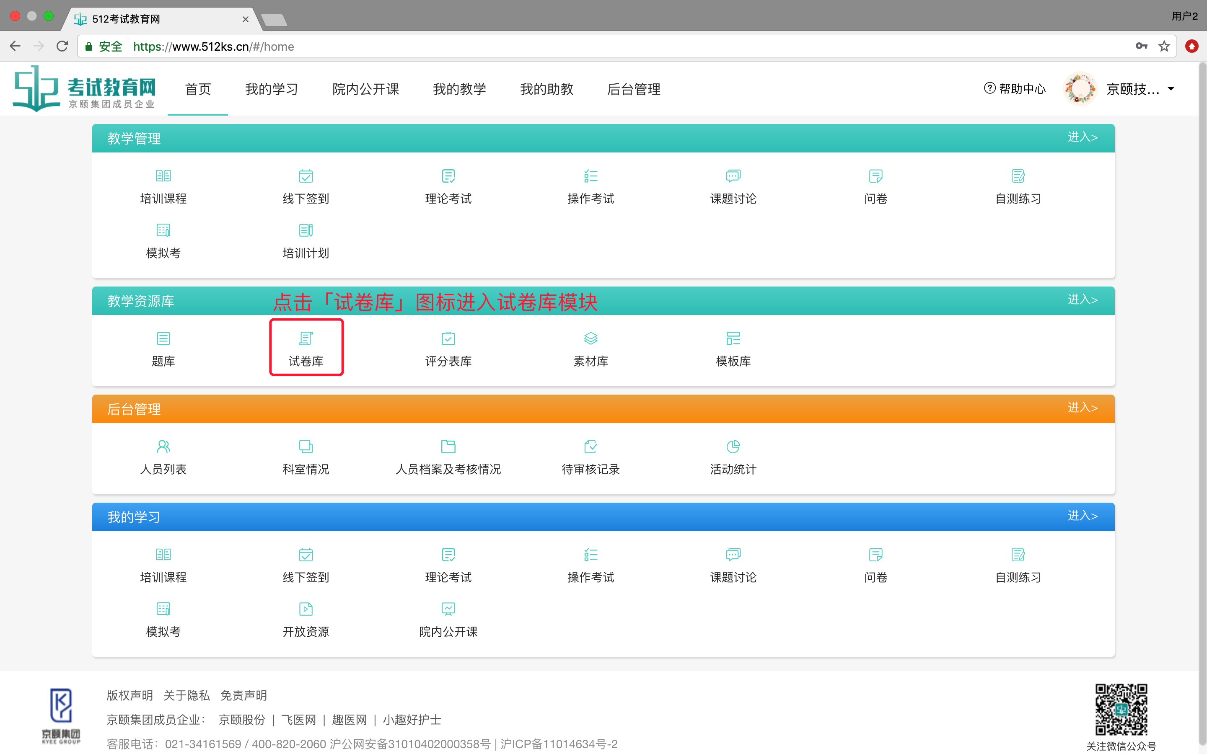Click 线下签到 icon under 教学管理

click(x=306, y=186)
